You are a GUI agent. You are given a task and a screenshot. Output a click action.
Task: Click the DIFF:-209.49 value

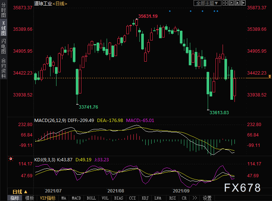pos(81,121)
